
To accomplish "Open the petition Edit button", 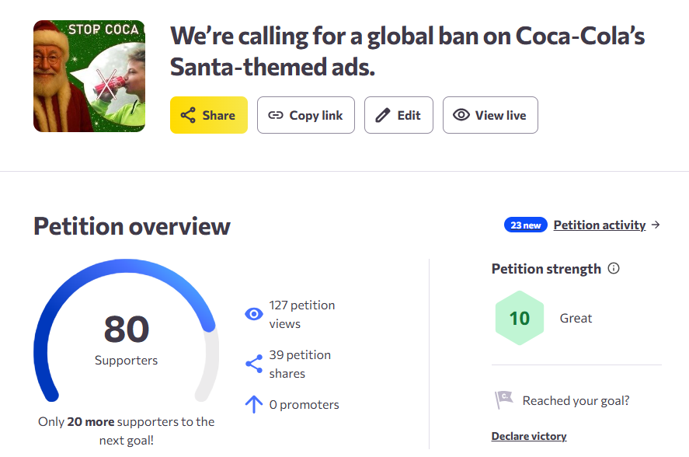I will pyautogui.click(x=398, y=115).
